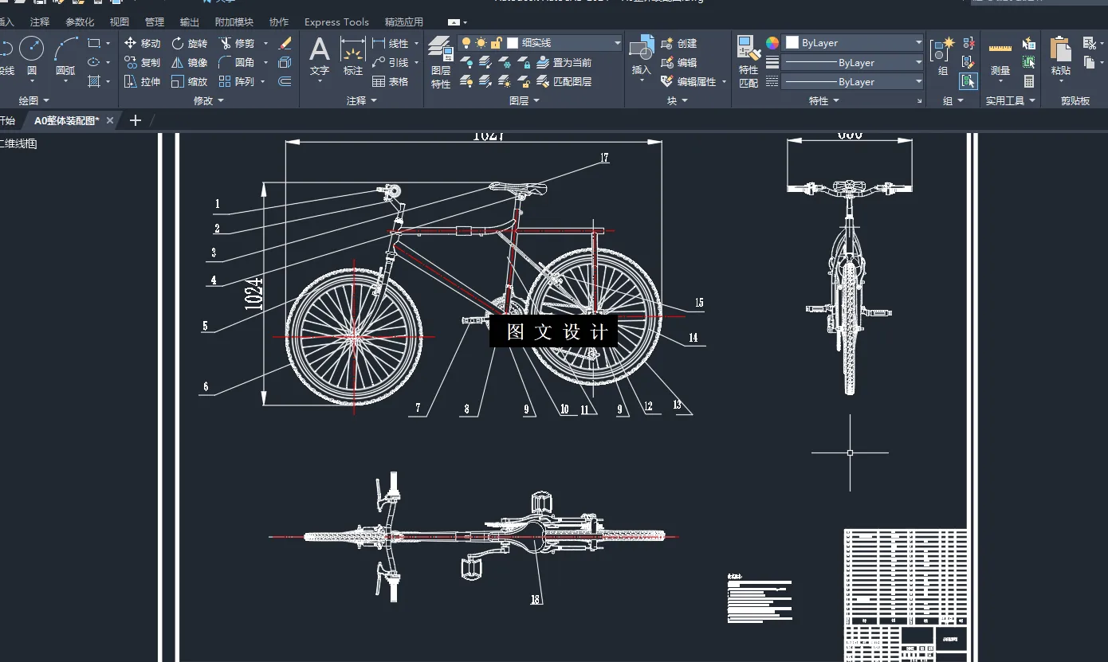The image size is (1108, 662).
Task: Switch to the Parametric (参数化) tab
Action: click(80, 22)
